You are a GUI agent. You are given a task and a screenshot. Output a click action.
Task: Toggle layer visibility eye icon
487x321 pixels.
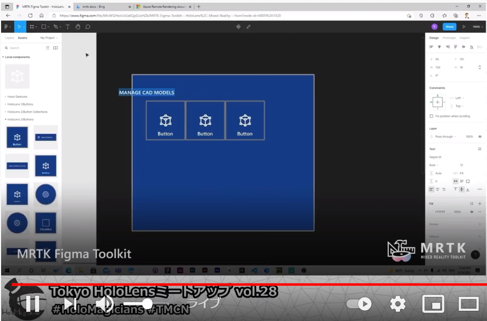click(x=480, y=136)
